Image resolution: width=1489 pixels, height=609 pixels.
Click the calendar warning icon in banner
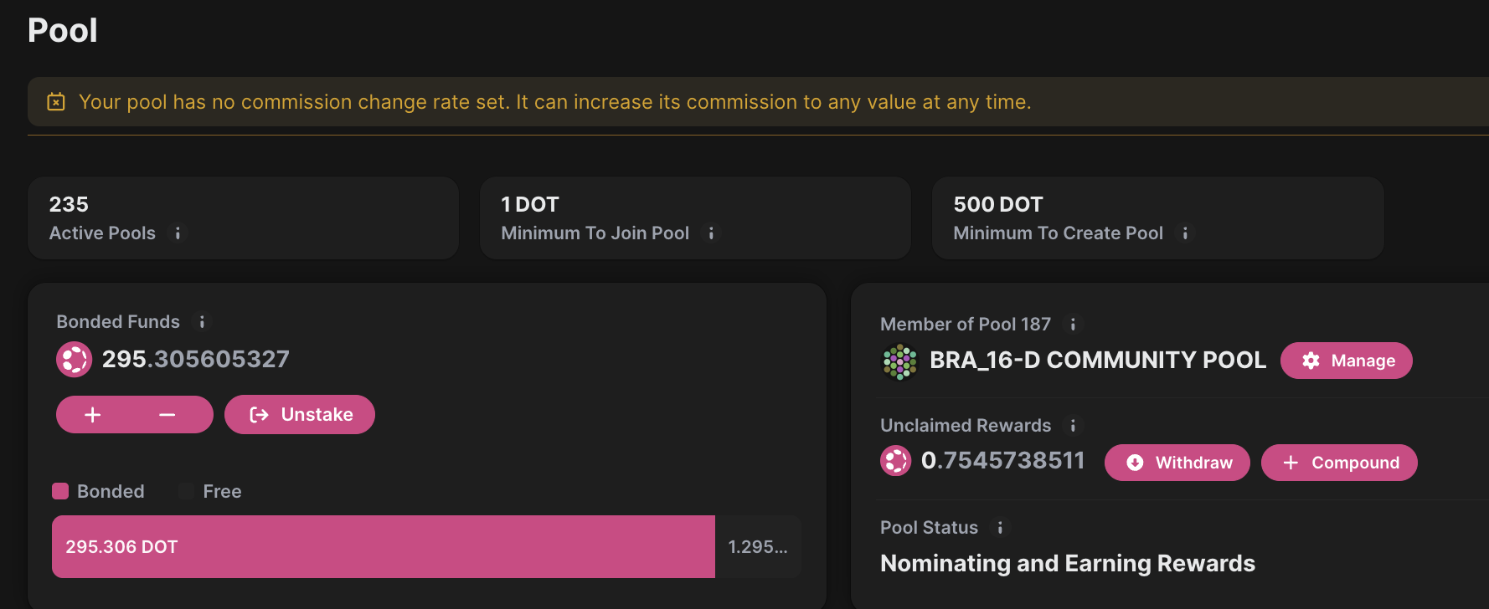pyautogui.click(x=56, y=102)
